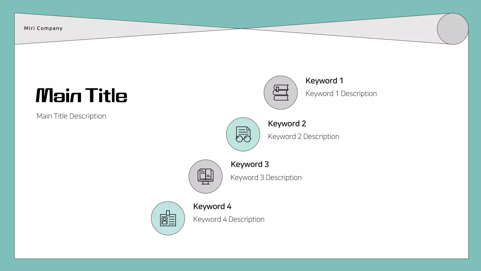This screenshot has height=271, width=481.
Task: Select the 'Main Title Description' subtitle text
Action: (71, 116)
